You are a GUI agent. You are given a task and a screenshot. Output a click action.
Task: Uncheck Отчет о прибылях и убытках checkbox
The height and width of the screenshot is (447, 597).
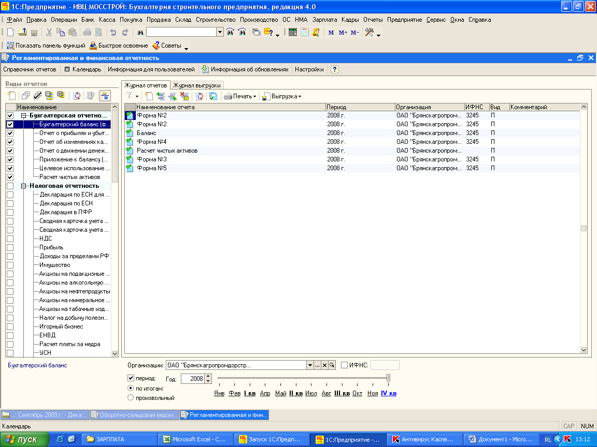pyautogui.click(x=10, y=133)
